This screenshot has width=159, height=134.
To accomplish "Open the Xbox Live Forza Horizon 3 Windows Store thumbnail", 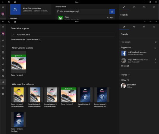I will 68,95.
